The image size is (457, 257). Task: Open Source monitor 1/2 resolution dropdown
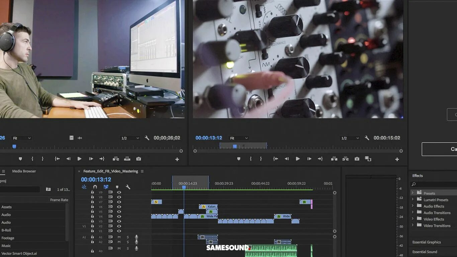[130, 138]
